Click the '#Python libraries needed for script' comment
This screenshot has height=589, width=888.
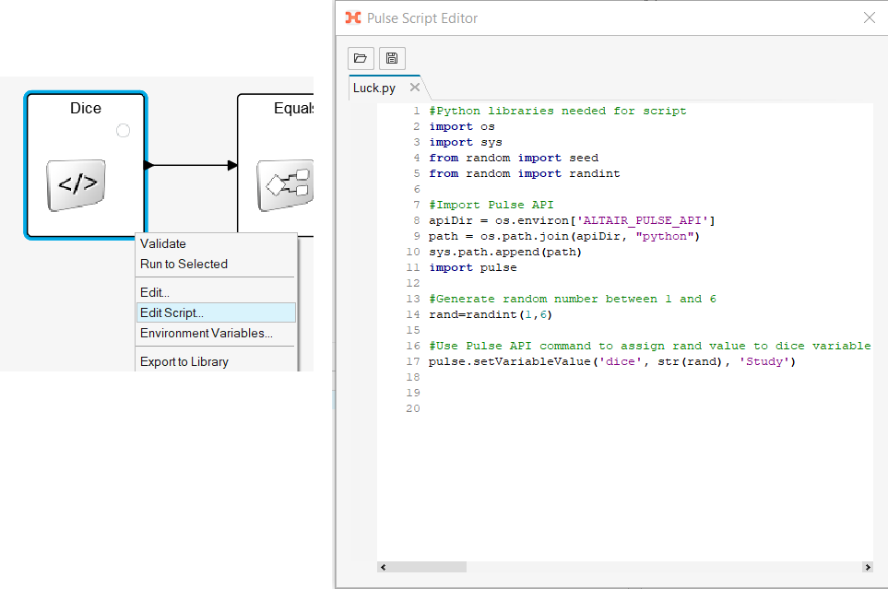click(x=557, y=111)
